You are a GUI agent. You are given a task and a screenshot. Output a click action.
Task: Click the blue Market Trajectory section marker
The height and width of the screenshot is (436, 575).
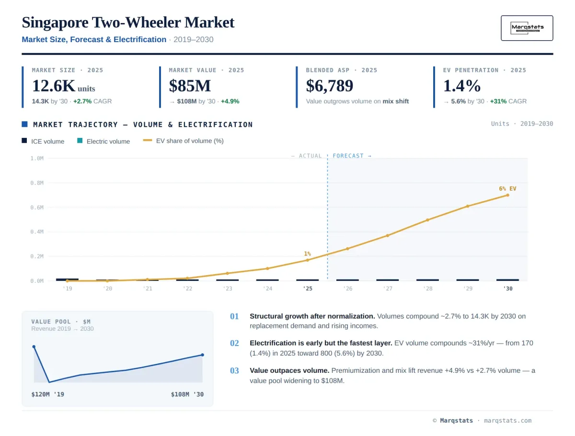point(24,124)
